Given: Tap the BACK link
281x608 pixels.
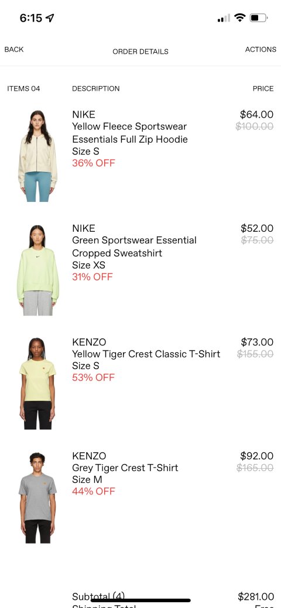Looking at the screenshot, I should [14, 50].
